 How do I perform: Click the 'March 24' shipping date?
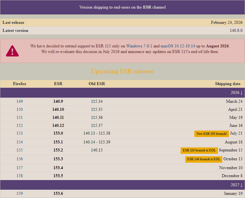234,101
